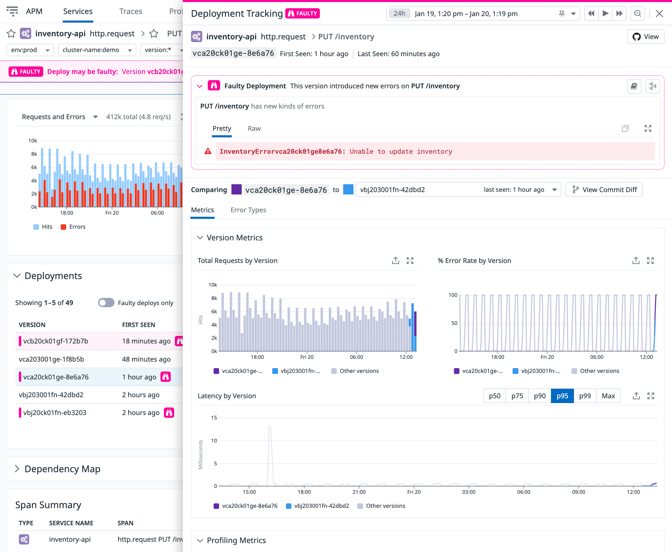
Task: Toggle Errors series in Requests and Errors legend
Action: point(73,227)
